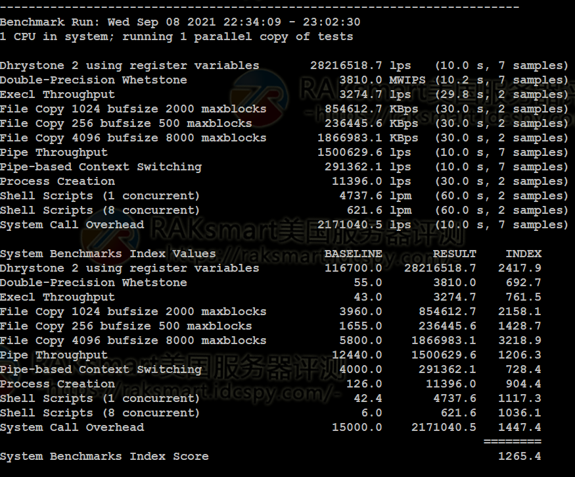Click the RESULT column header
Viewport: 575px width, 477px height.
tap(454, 254)
